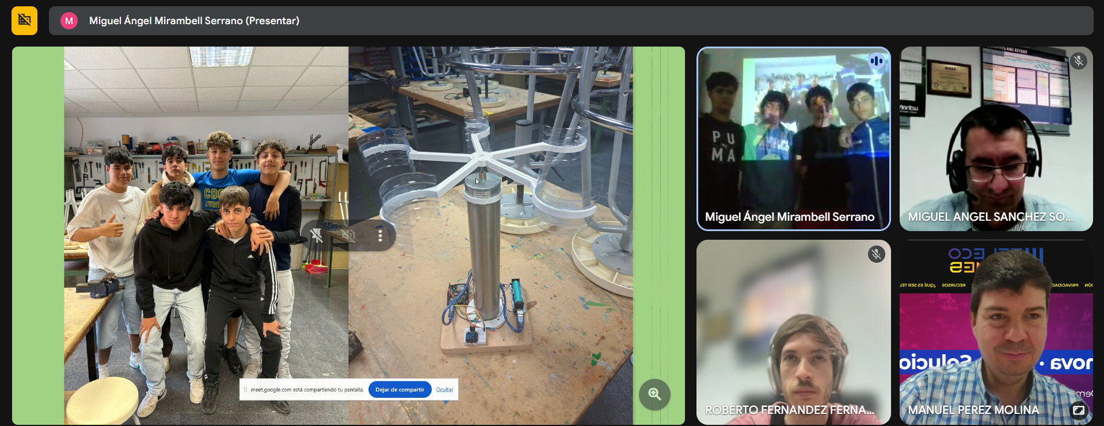The height and width of the screenshot is (426, 1104).
Task: Unpin the presentation with the crossed pin icon
Action: tap(317, 236)
